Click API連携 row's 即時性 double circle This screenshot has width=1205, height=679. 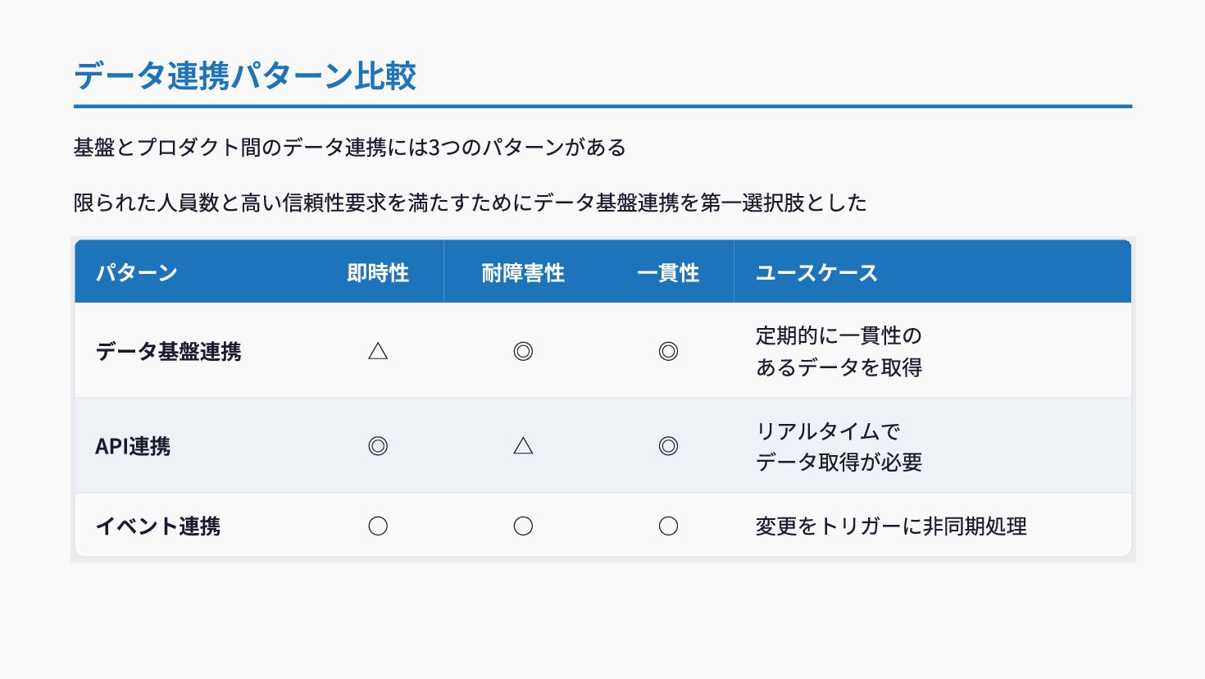point(378,446)
